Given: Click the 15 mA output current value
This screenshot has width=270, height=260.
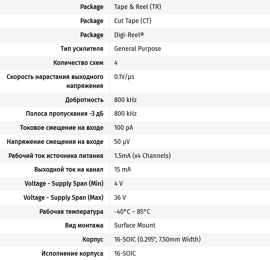Looking at the screenshot, I should [x=123, y=169].
